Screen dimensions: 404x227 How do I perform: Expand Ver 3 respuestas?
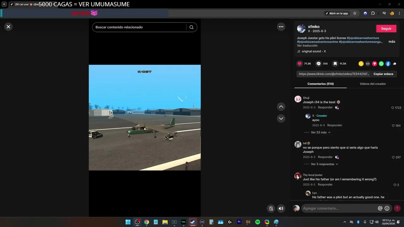click(324, 164)
